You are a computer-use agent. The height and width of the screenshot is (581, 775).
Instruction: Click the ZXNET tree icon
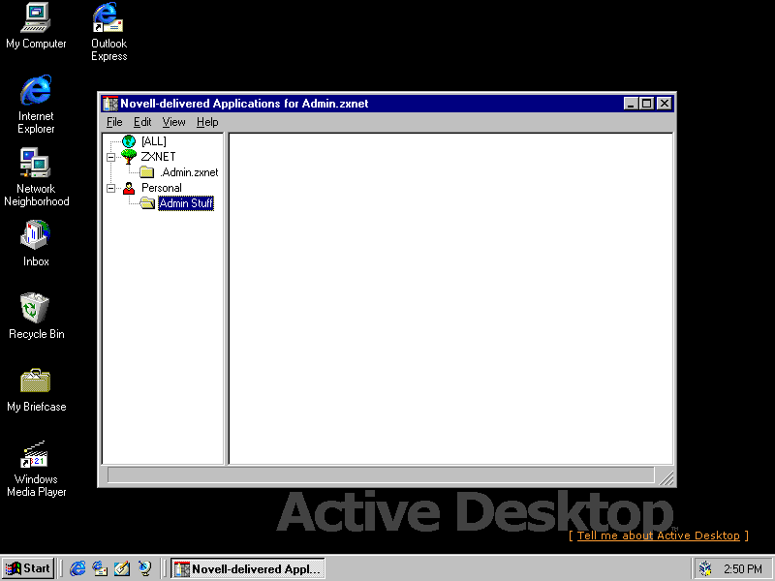(x=129, y=157)
